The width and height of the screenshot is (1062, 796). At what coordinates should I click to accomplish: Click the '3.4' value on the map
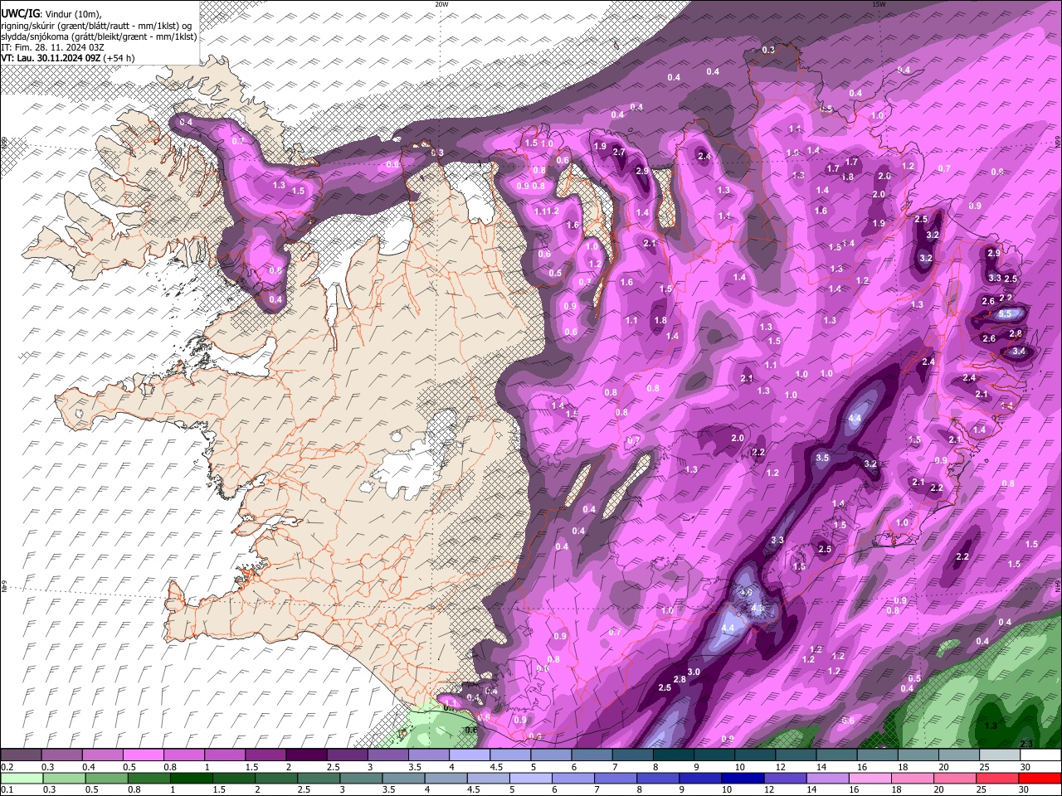pyautogui.click(x=1019, y=351)
